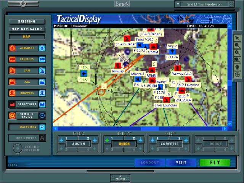Open the Briefing section
Image resolution: width=244 pixels, height=183 pixels.
pos(26,21)
